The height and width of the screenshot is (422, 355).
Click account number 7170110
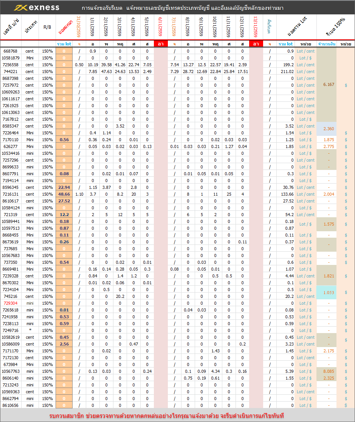click(11, 140)
